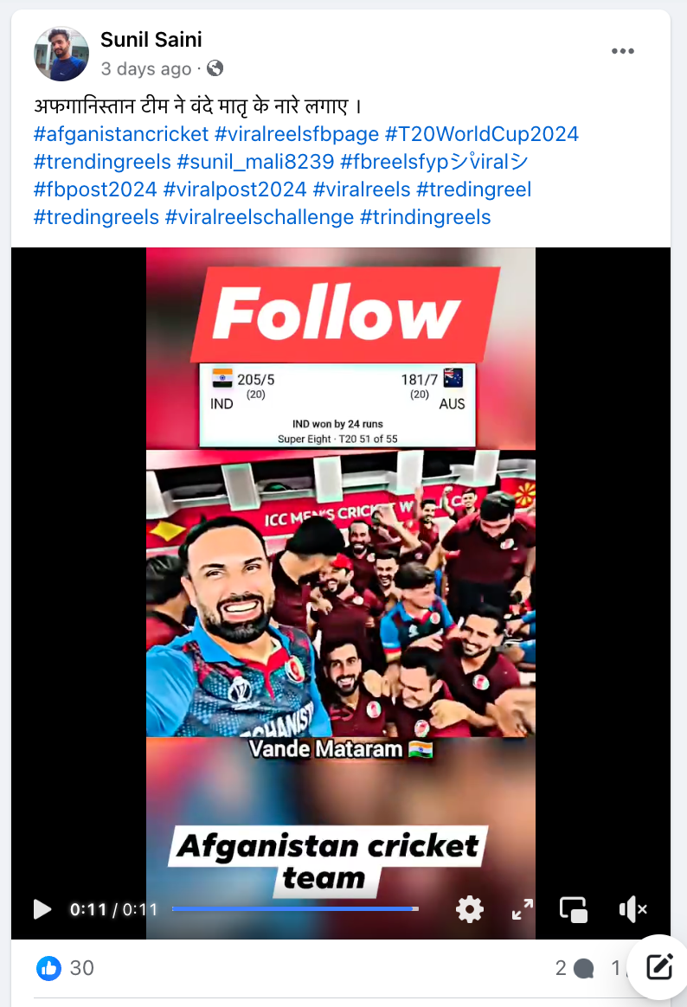View the 30 reactions count
Viewport: 687px width, 1007px height.
(x=81, y=968)
